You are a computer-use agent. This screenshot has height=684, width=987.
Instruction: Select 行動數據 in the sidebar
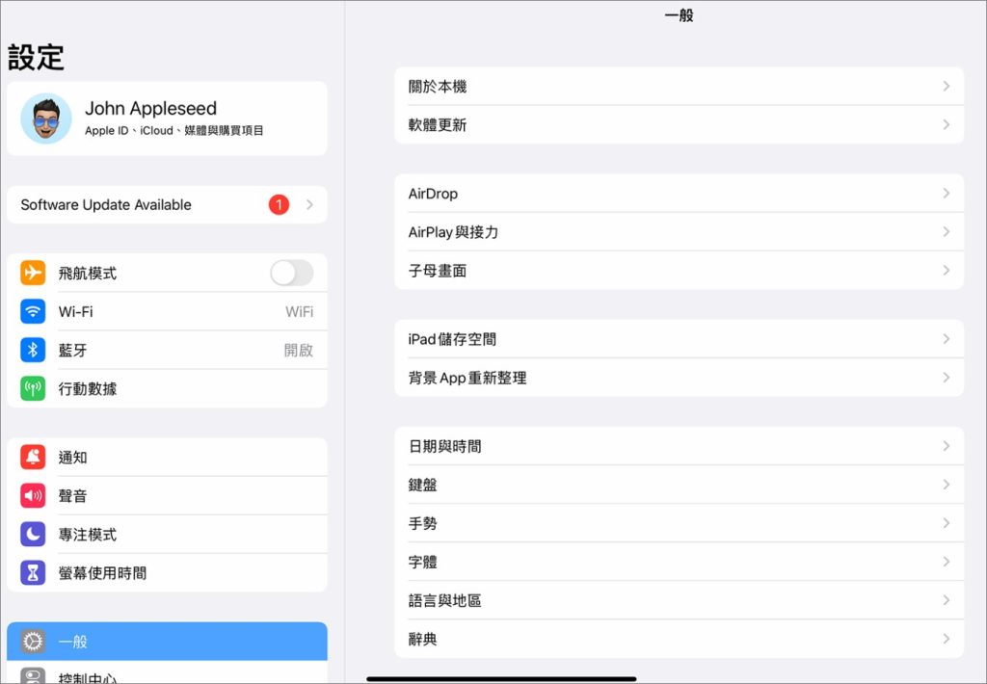pos(168,388)
